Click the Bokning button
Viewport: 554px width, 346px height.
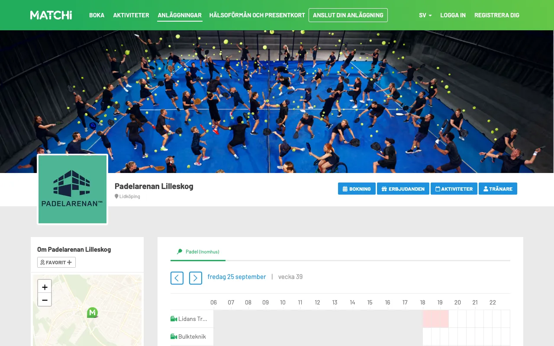click(357, 189)
